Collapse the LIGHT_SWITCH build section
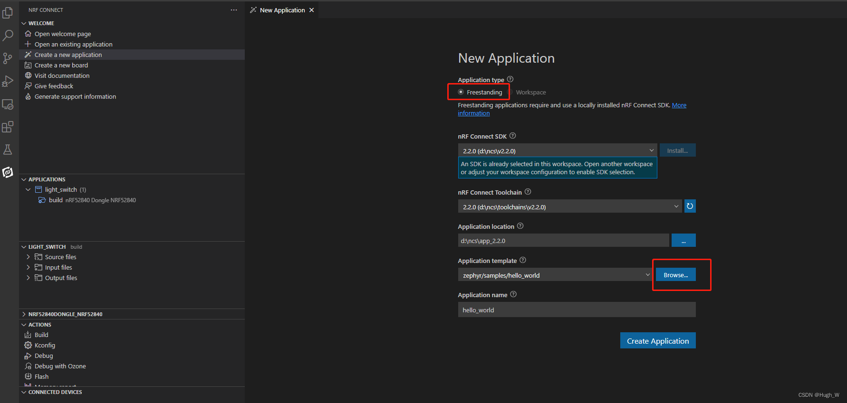 pyautogui.click(x=24, y=247)
